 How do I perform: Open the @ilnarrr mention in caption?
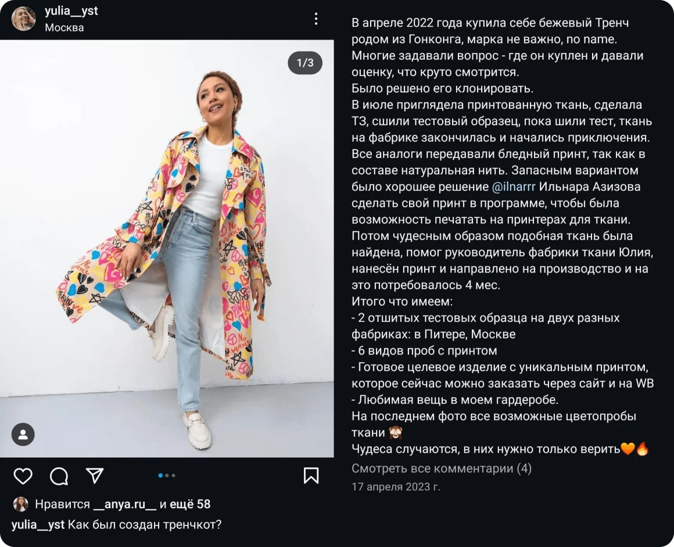pyautogui.click(x=514, y=187)
